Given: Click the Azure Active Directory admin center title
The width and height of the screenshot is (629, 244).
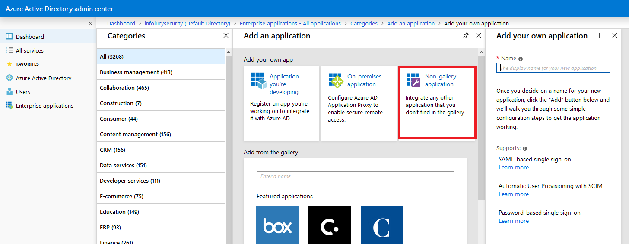Looking at the screenshot, I should pyautogui.click(x=60, y=9).
